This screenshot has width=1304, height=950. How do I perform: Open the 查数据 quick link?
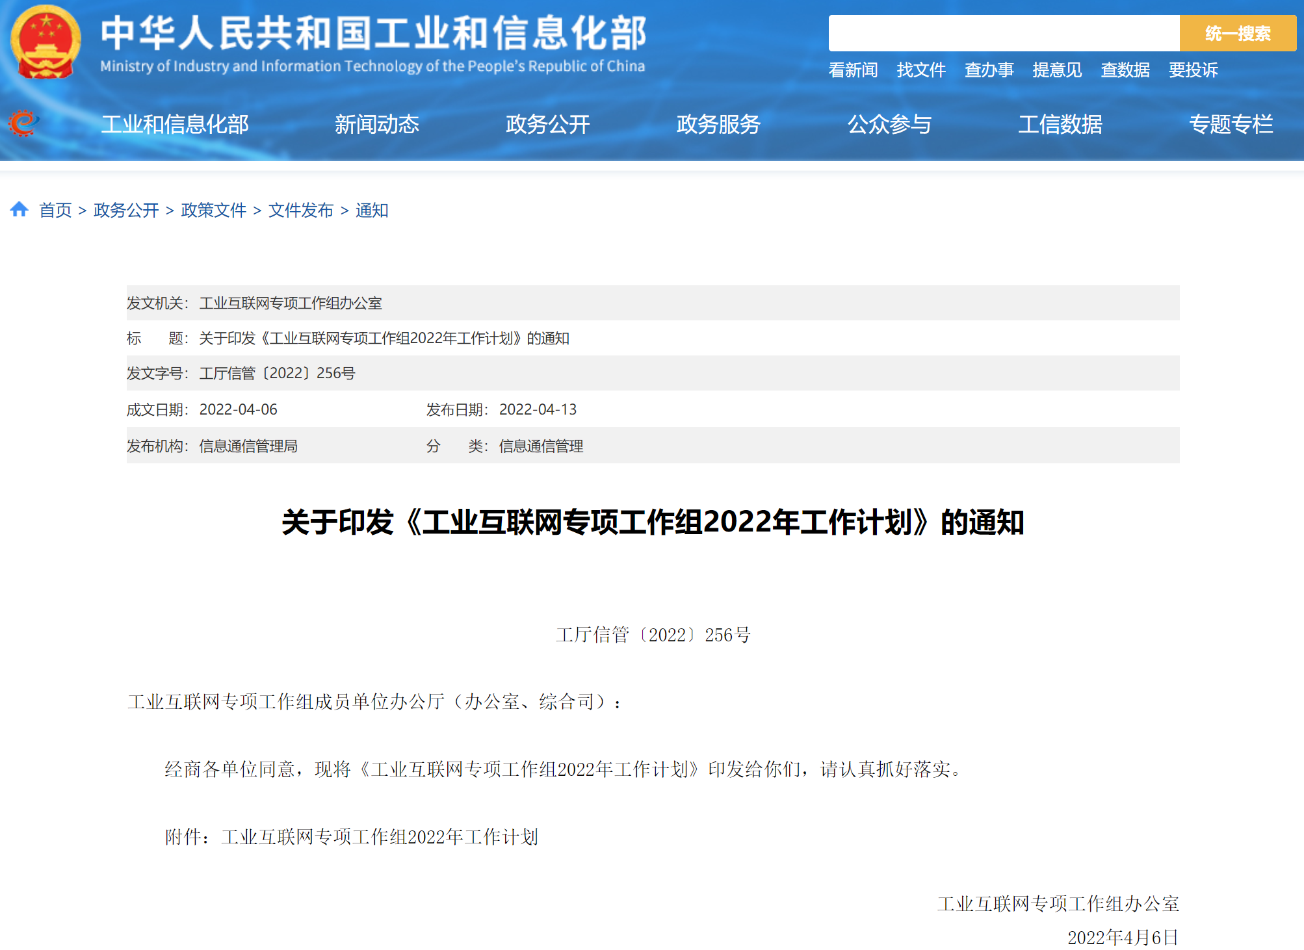[1125, 70]
